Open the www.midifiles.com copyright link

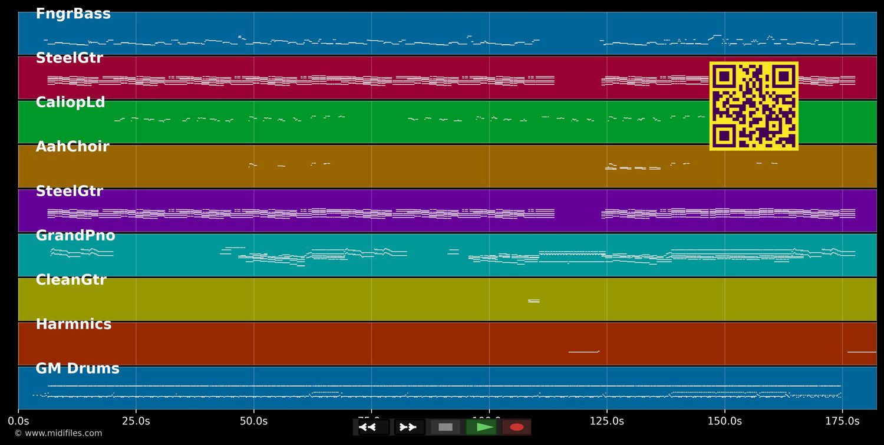[58, 433]
